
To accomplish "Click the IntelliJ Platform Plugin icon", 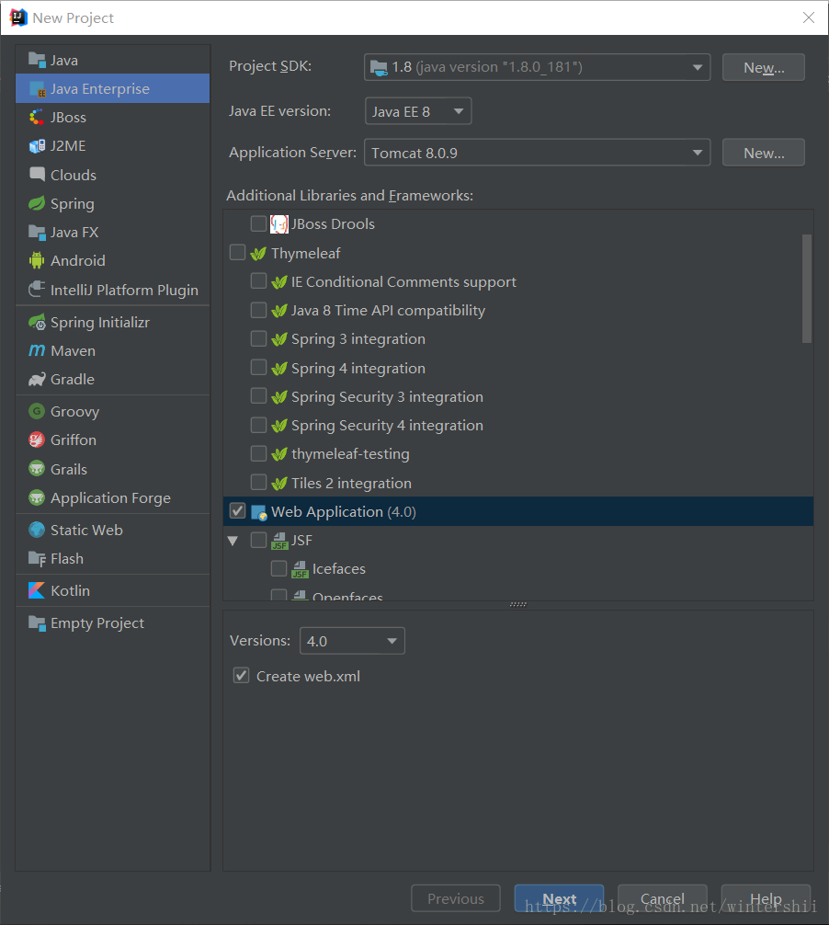I will tap(37, 289).
